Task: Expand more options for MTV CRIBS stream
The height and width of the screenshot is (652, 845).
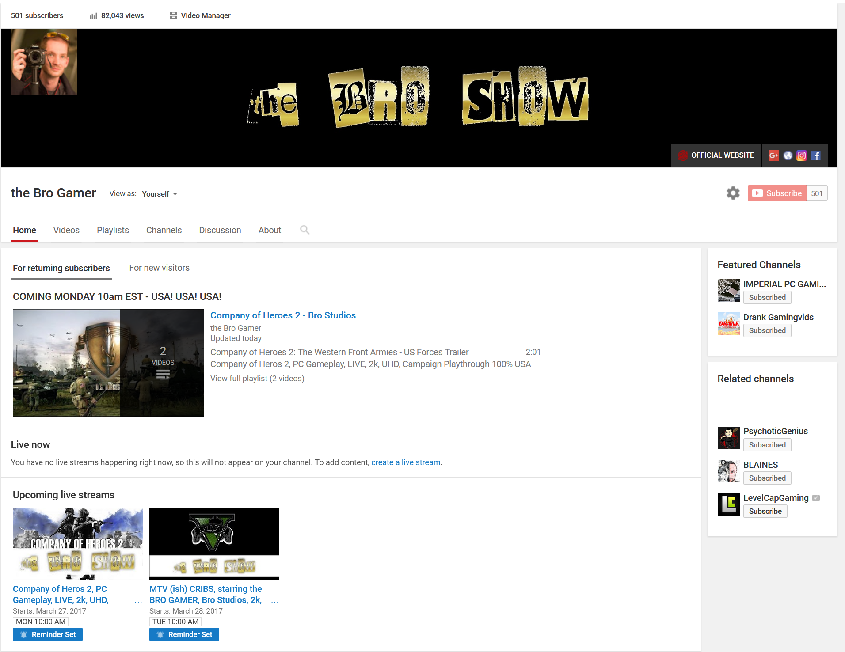Action: coord(275,601)
